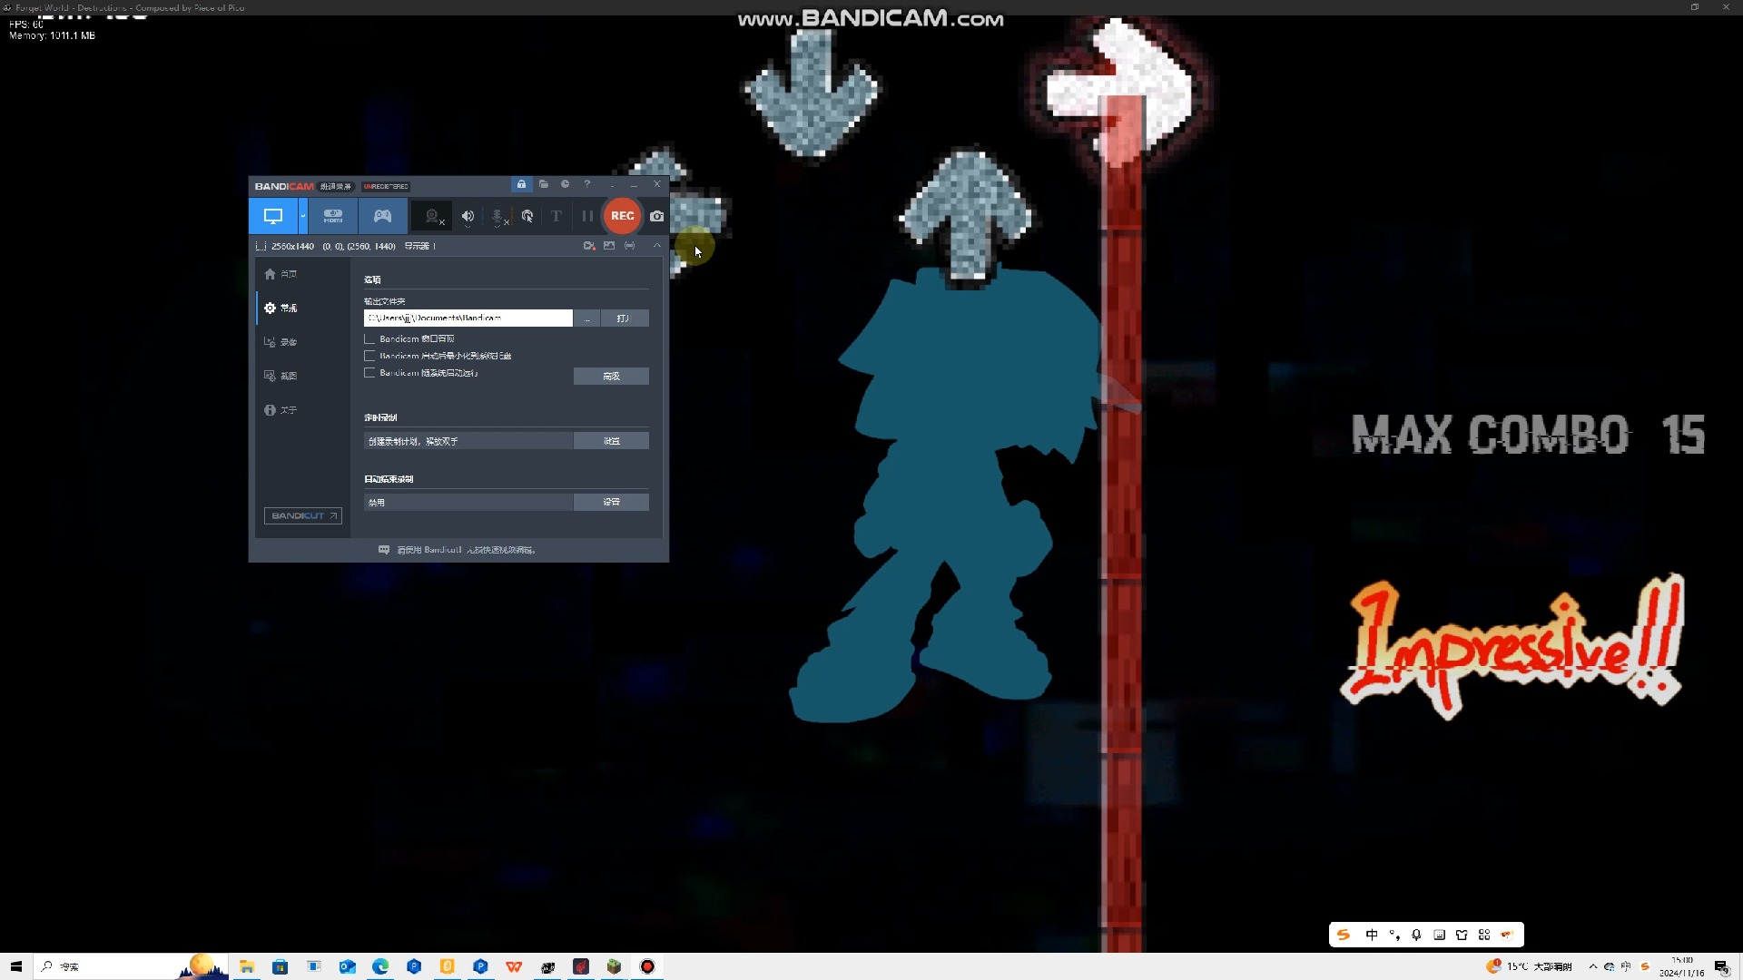Click the pause recording button
The height and width of the screenshot is (980, 1743).
(x=587, y=216)
